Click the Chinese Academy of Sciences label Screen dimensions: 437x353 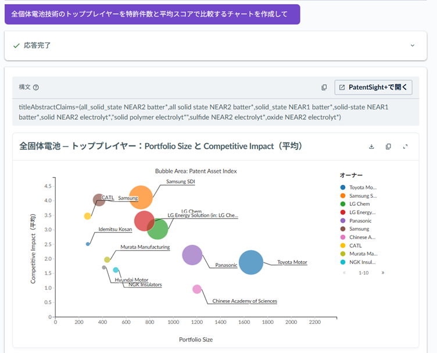pos(245,301)
